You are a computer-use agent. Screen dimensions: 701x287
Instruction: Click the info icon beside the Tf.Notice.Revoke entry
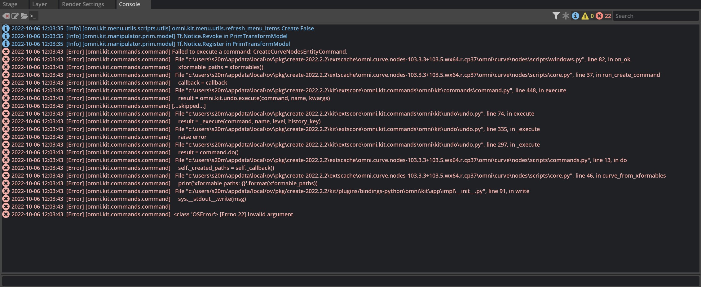[x=6, y=36]
